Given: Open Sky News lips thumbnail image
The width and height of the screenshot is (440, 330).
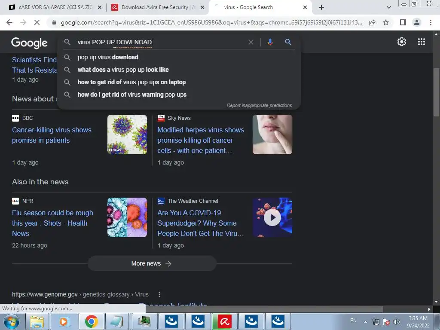Looking at the screenshot, I should tap(272, 134).
